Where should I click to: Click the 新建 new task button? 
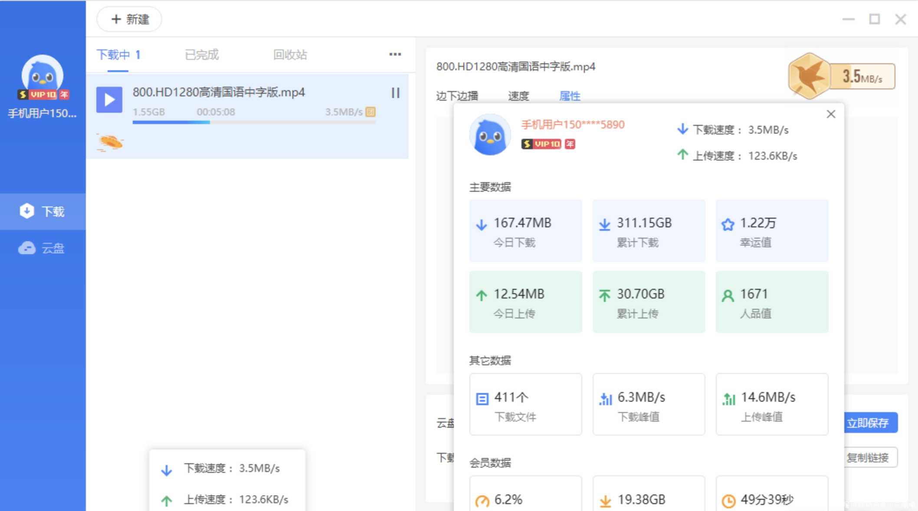coord(129,20)
